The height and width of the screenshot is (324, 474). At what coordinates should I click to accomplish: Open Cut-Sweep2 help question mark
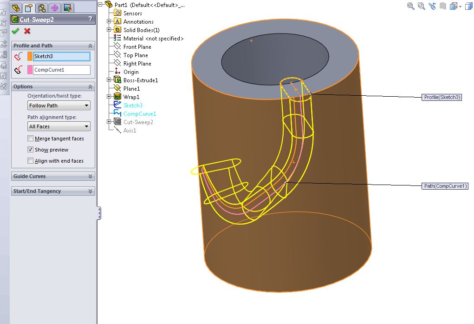click(90, 19)
